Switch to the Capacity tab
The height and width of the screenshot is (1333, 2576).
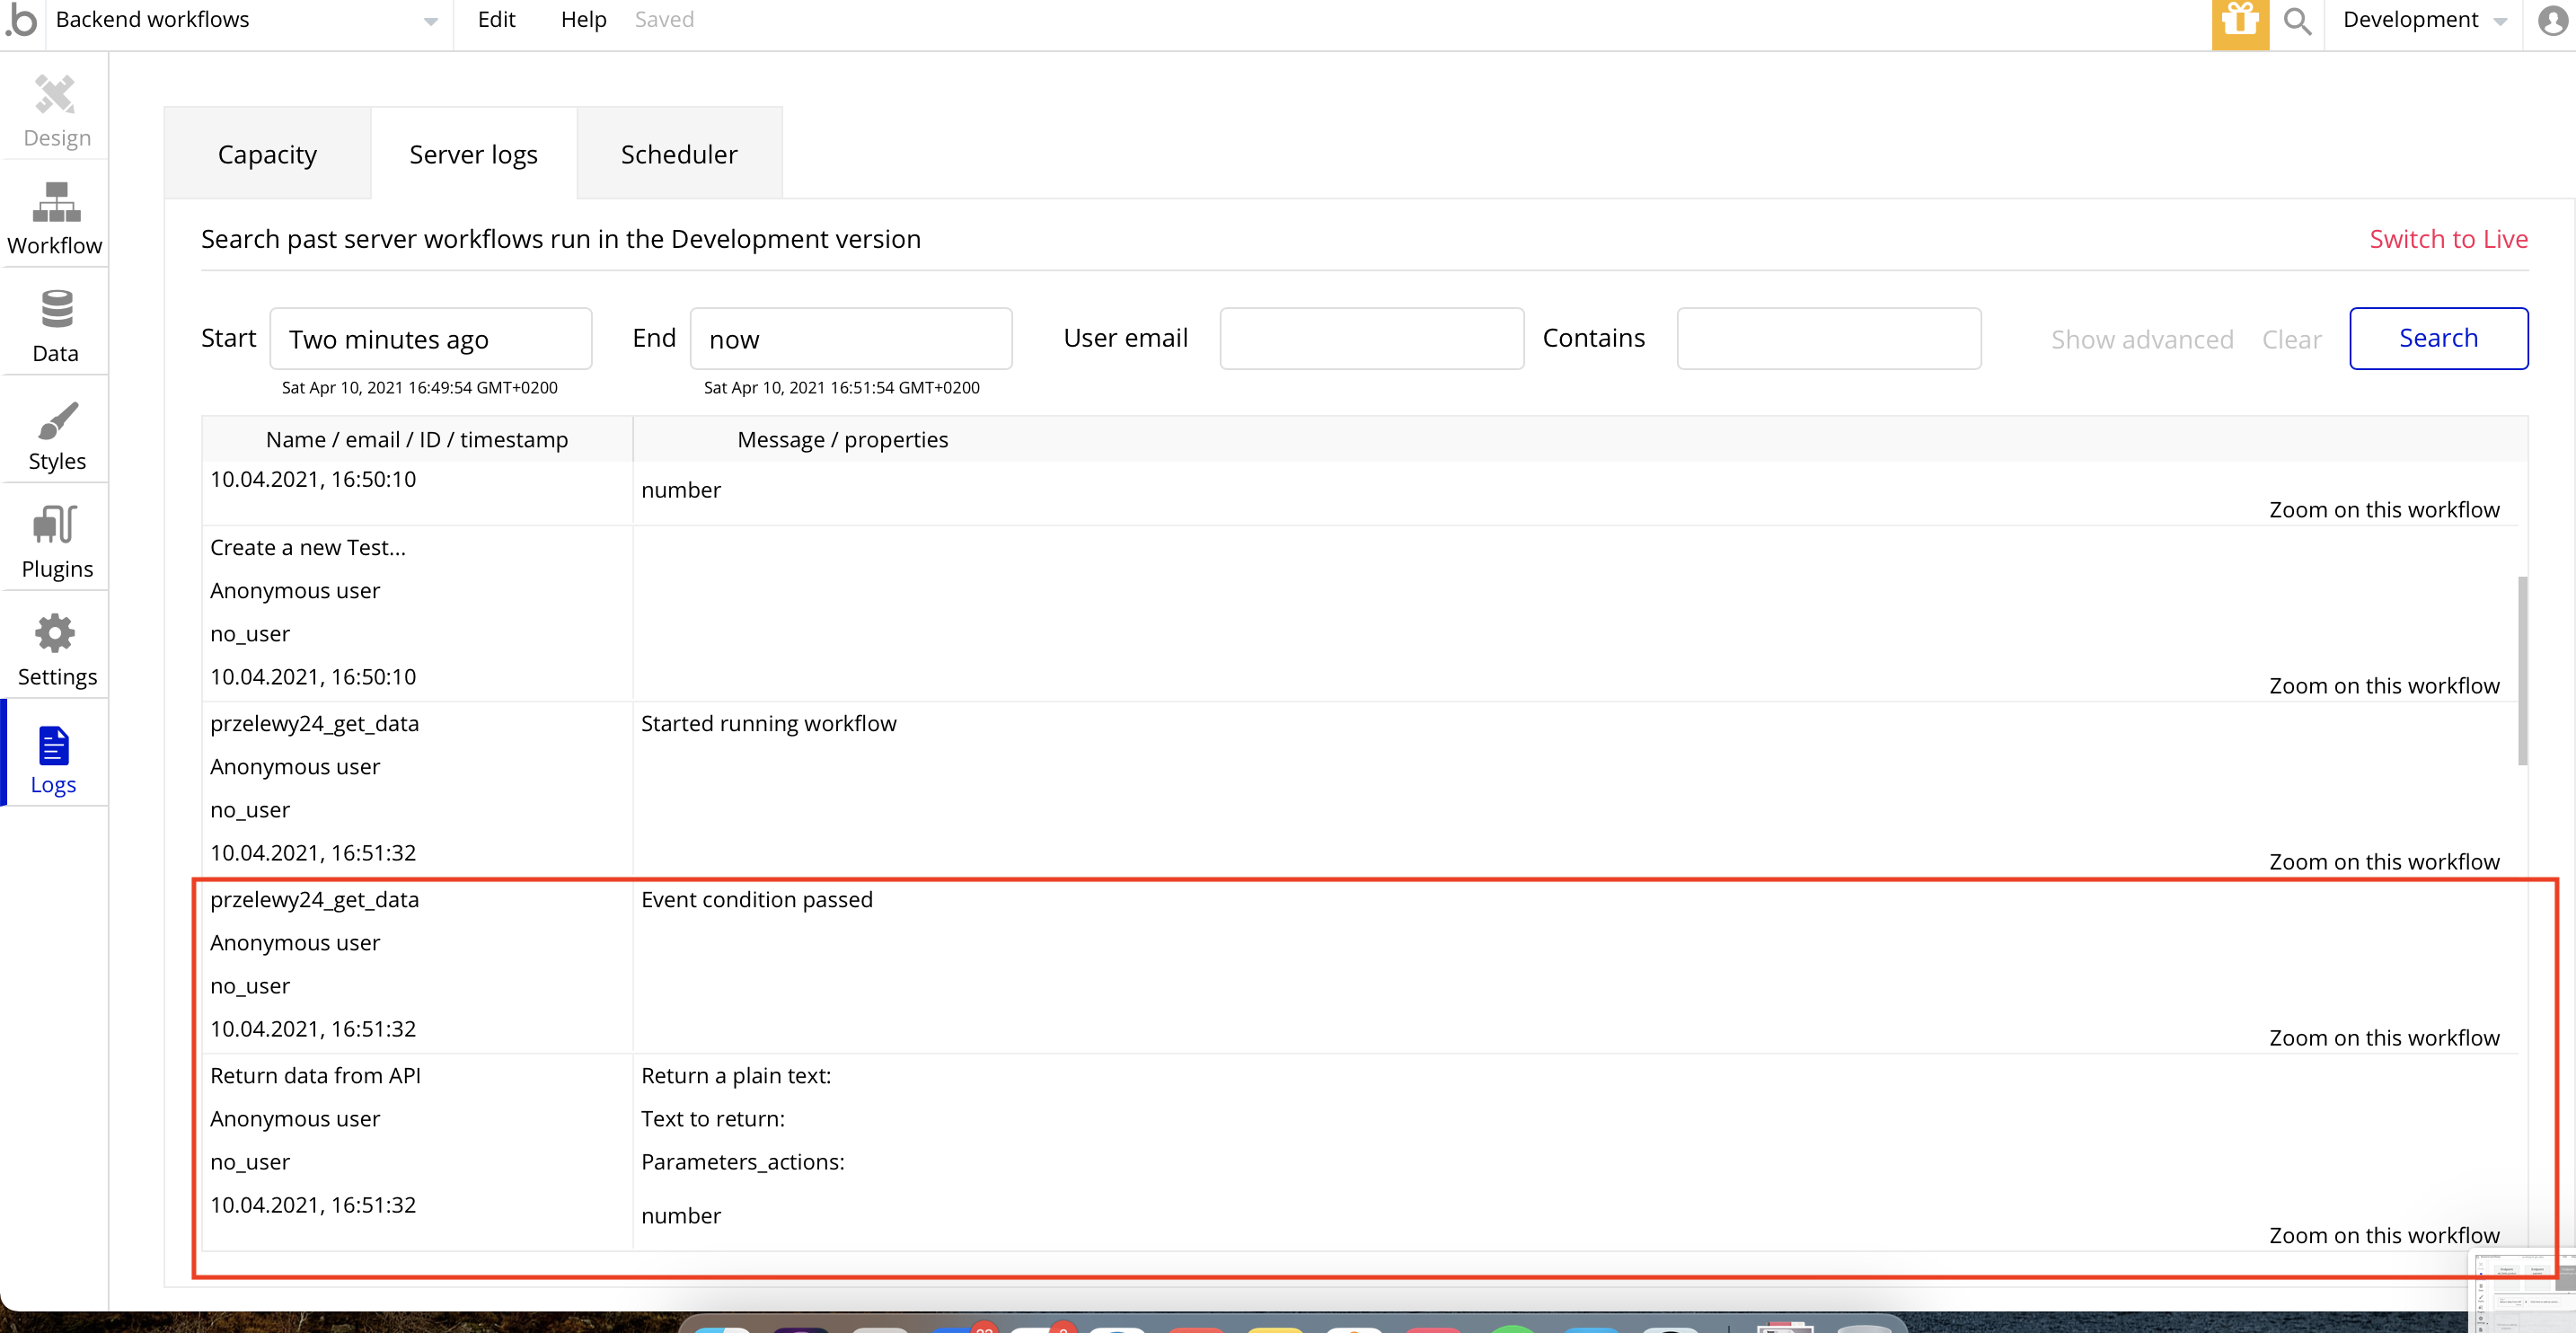tap(267, 155)
